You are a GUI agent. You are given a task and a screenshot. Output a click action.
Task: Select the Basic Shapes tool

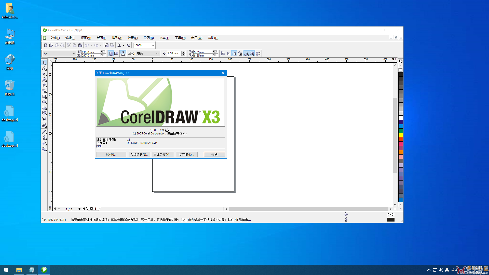pos(44,113)
